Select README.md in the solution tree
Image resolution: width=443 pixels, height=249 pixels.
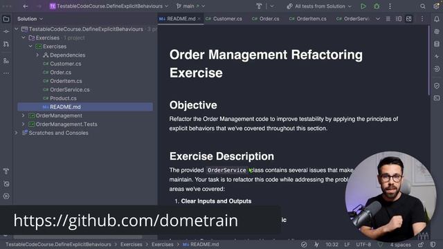85,107
